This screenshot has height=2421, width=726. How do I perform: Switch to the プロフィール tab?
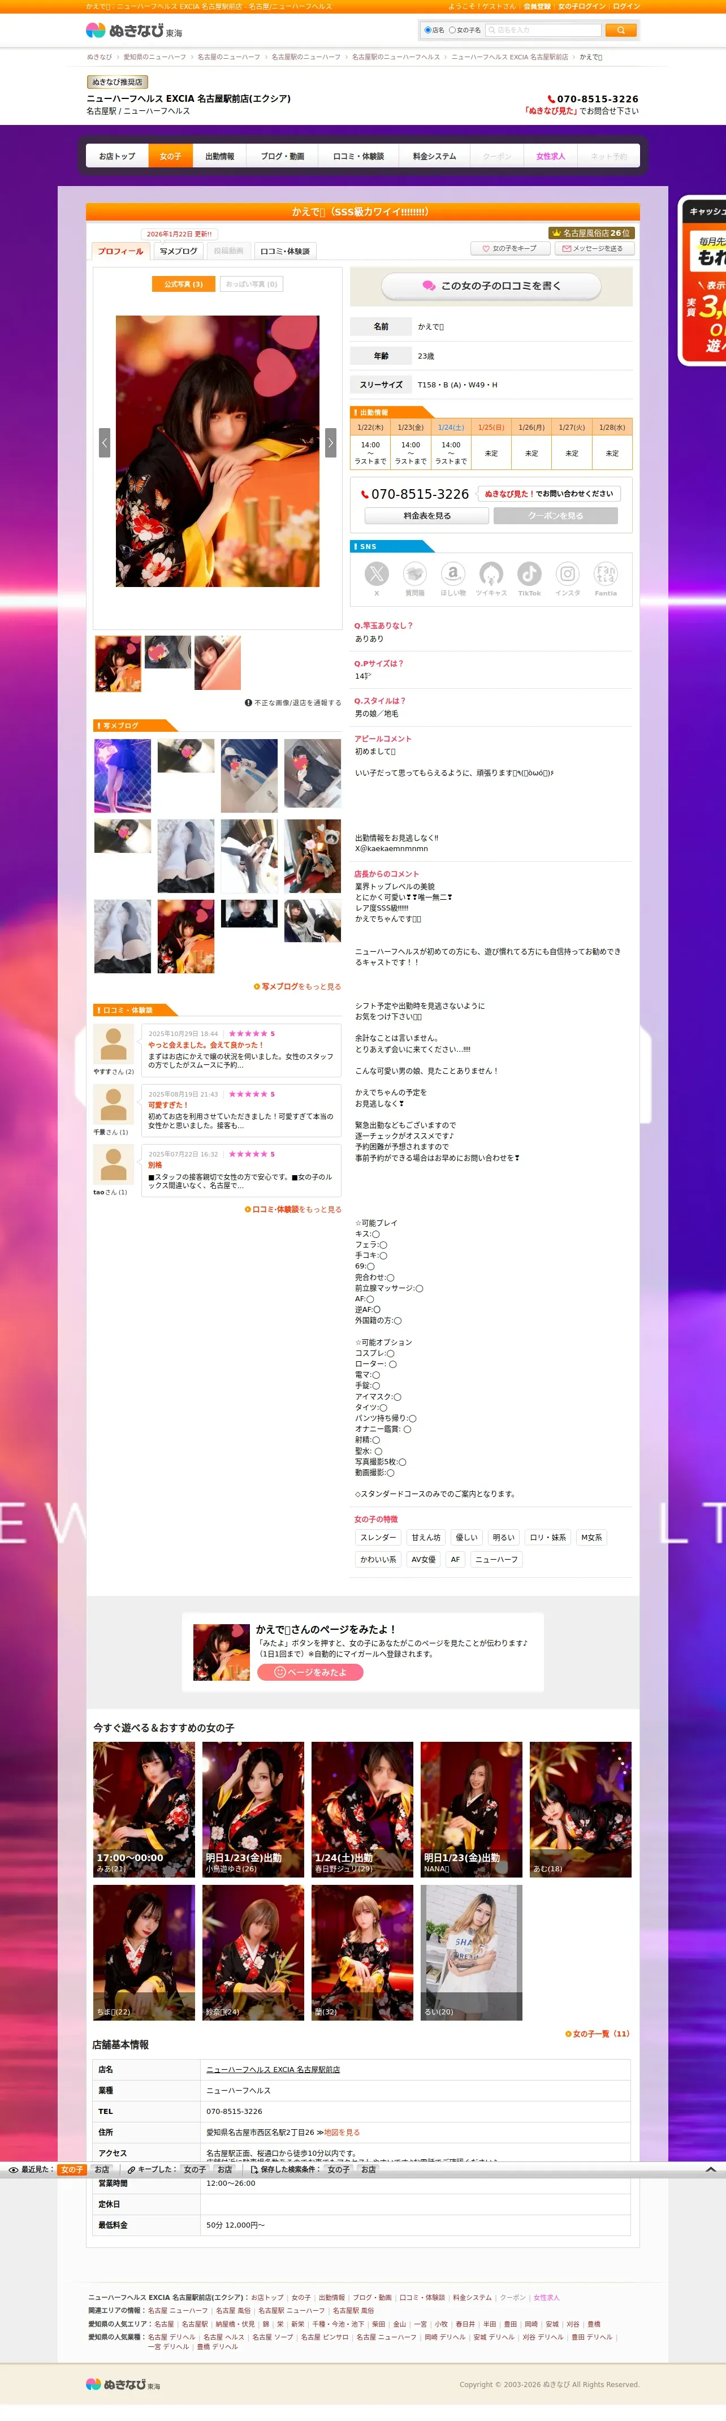click(x=120, y=251)
